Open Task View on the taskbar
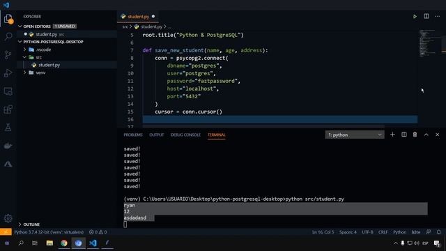Screen dimensions: 446x251 click(x=35, y=243)
